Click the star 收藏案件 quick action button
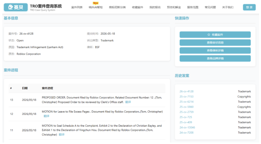261x144 pixels. [215, 34]
